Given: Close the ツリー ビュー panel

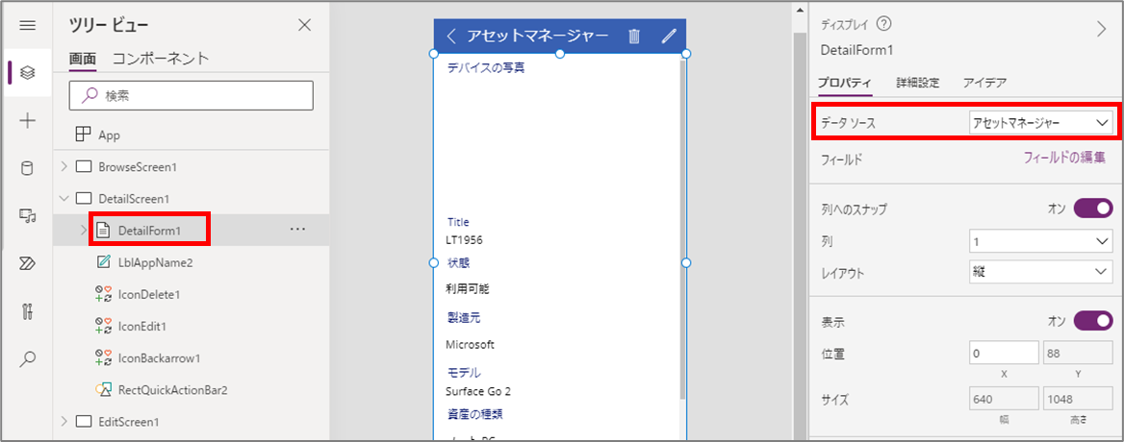Looking at the screenshot, I should click(x=305, y=25).
